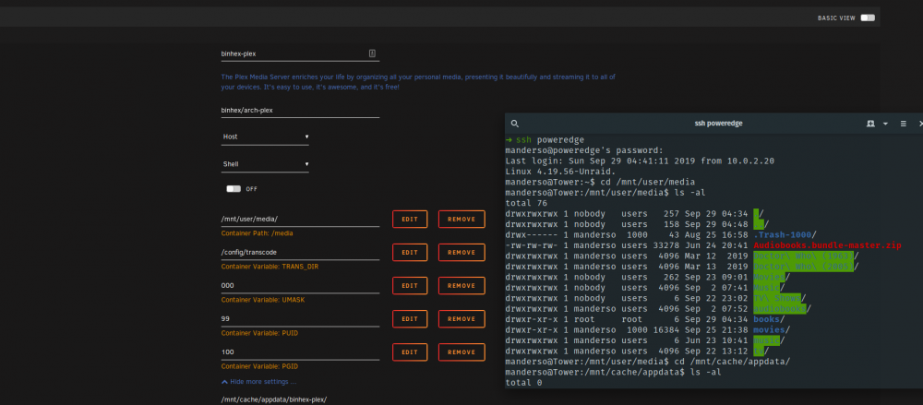Edit the /mnt/user/media/ path

click(410, 219)
